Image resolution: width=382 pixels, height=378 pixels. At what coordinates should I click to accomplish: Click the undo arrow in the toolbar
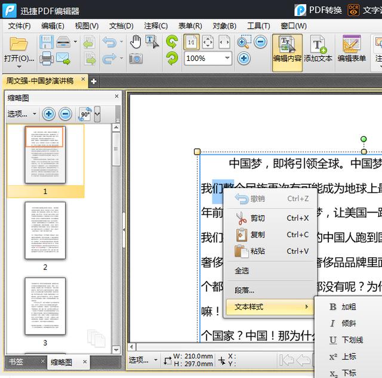[x=109, y=42]
